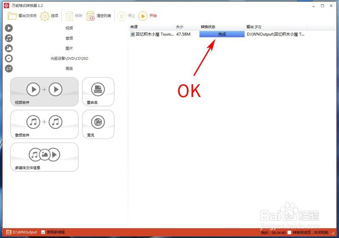
Task: Click the 转换状态 status column header
Action: 222,27
